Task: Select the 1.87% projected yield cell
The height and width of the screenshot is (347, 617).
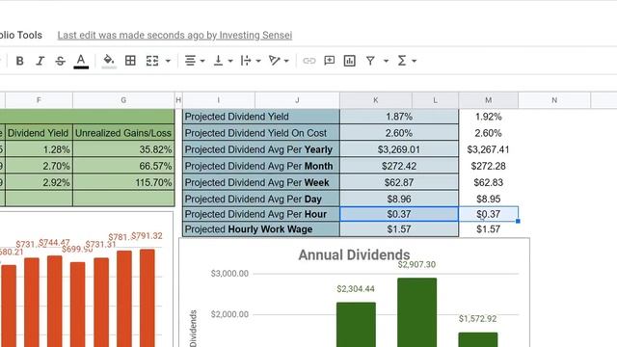Action: point(399,117)
